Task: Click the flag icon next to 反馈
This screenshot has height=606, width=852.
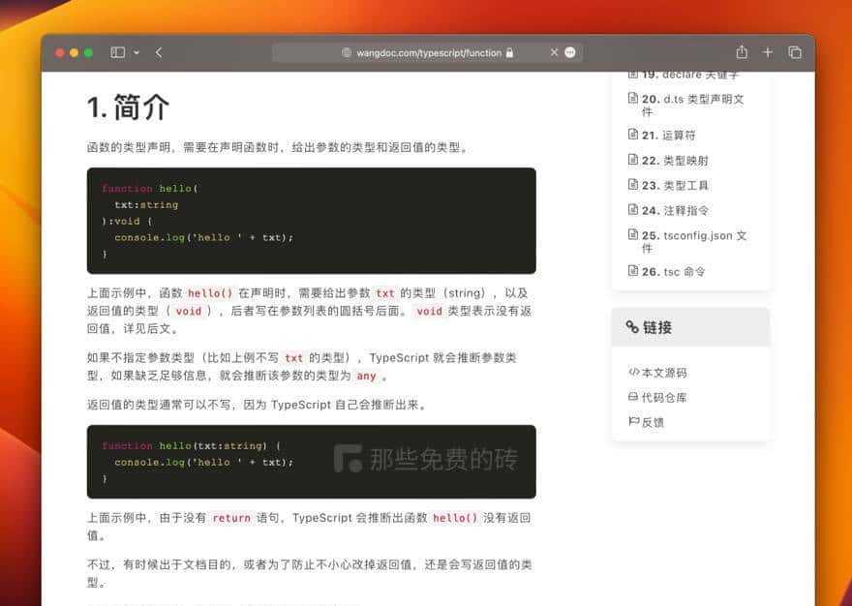Action: pyautogui.click(x=634, y=422)
